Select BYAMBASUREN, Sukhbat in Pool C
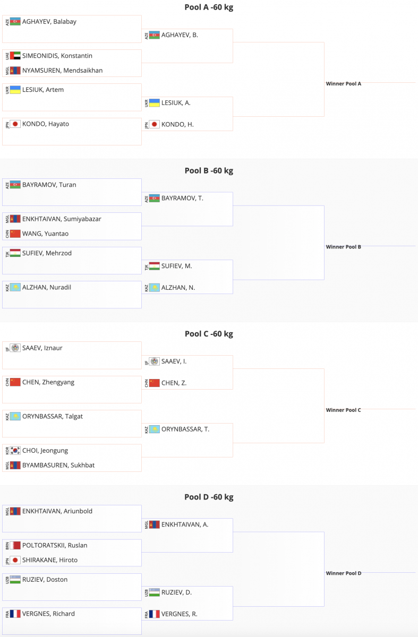The image size is (418, 637). tap(58, 465)
